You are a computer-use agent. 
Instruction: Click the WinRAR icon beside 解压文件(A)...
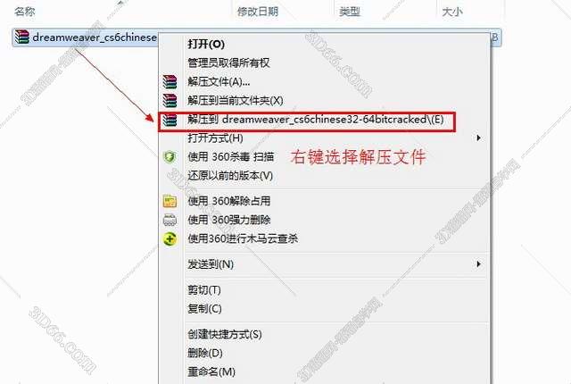[x=170, y=81]
